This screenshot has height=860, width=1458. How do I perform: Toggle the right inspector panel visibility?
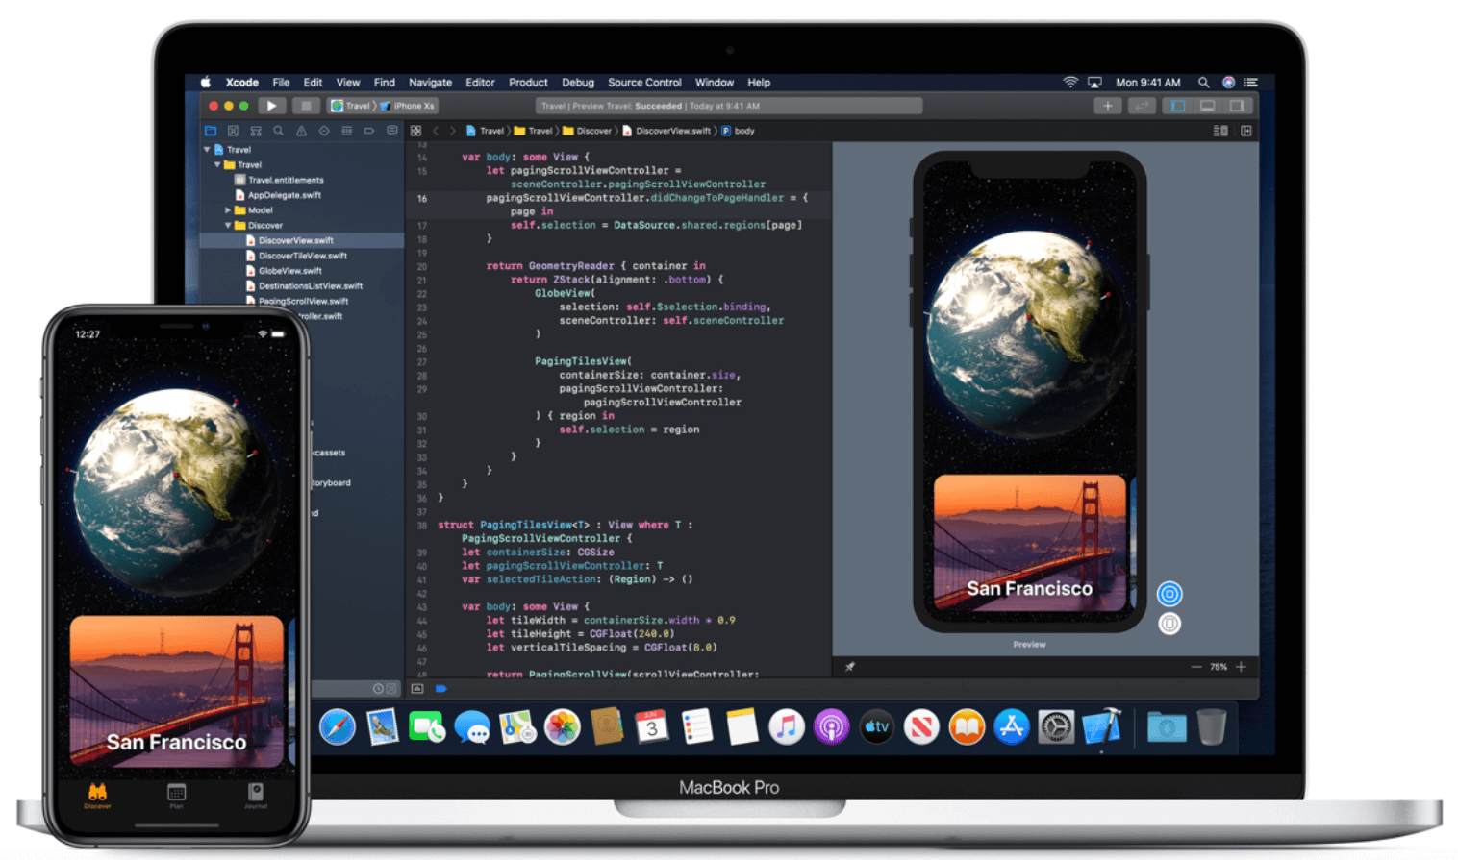(x=1238, y=106)
